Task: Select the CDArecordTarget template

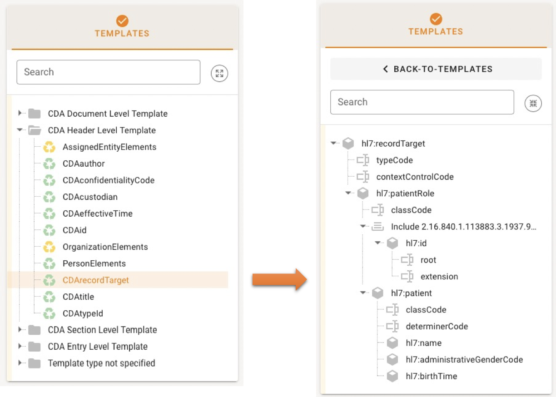Action: coord(96,280)
